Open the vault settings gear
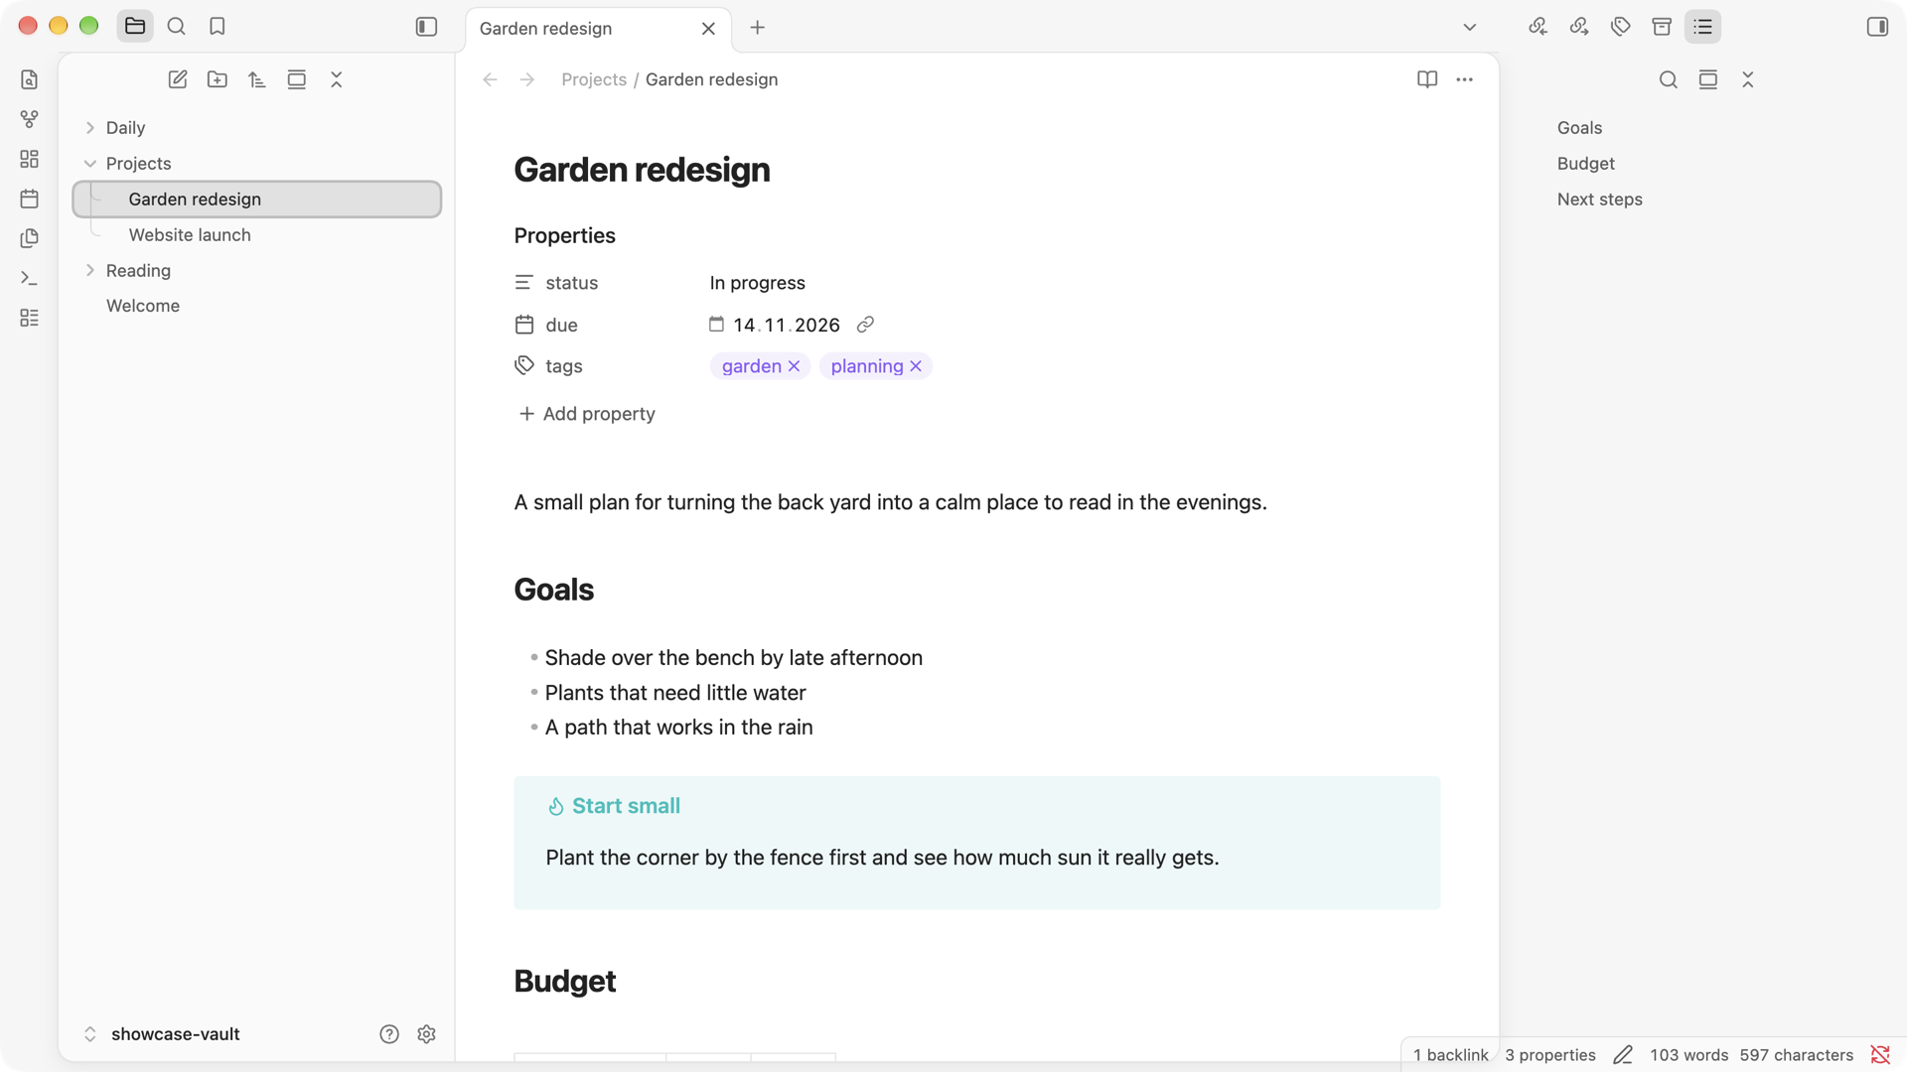This screenshot has width=1907, height=1072. point(427,1034)
